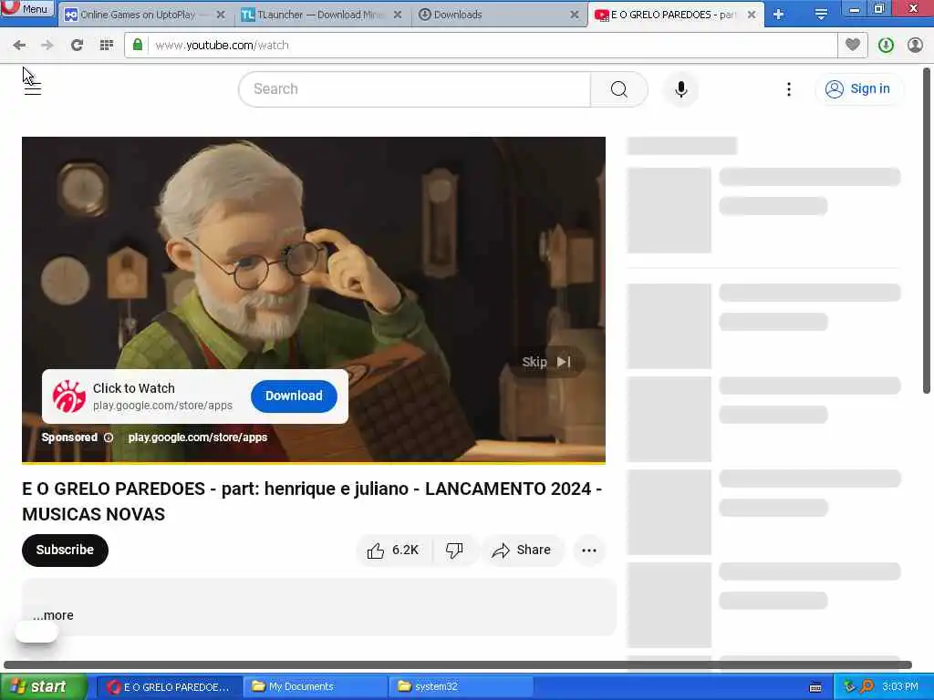Open the Speed Dial grid icon

point(107,46)
